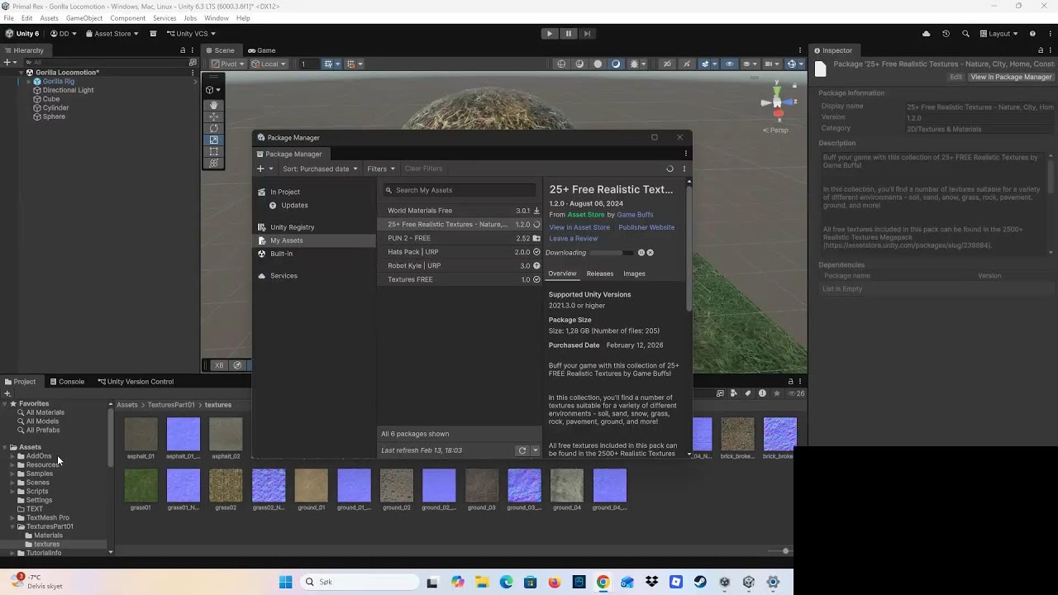Image resolution: width=1058 pixels, height=595 pixels.
Task: Select the Scale tool in Scene toolbar
Action: pyautogui.click(x=213, y=140)
